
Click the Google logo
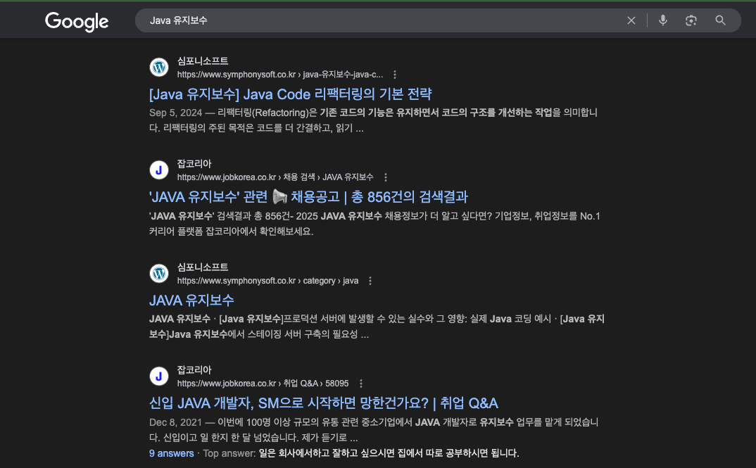pyautogui.click(x=77, y=21)
